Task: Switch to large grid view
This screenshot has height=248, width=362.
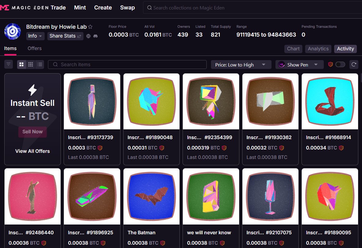Action: click(x=21, y=64)
